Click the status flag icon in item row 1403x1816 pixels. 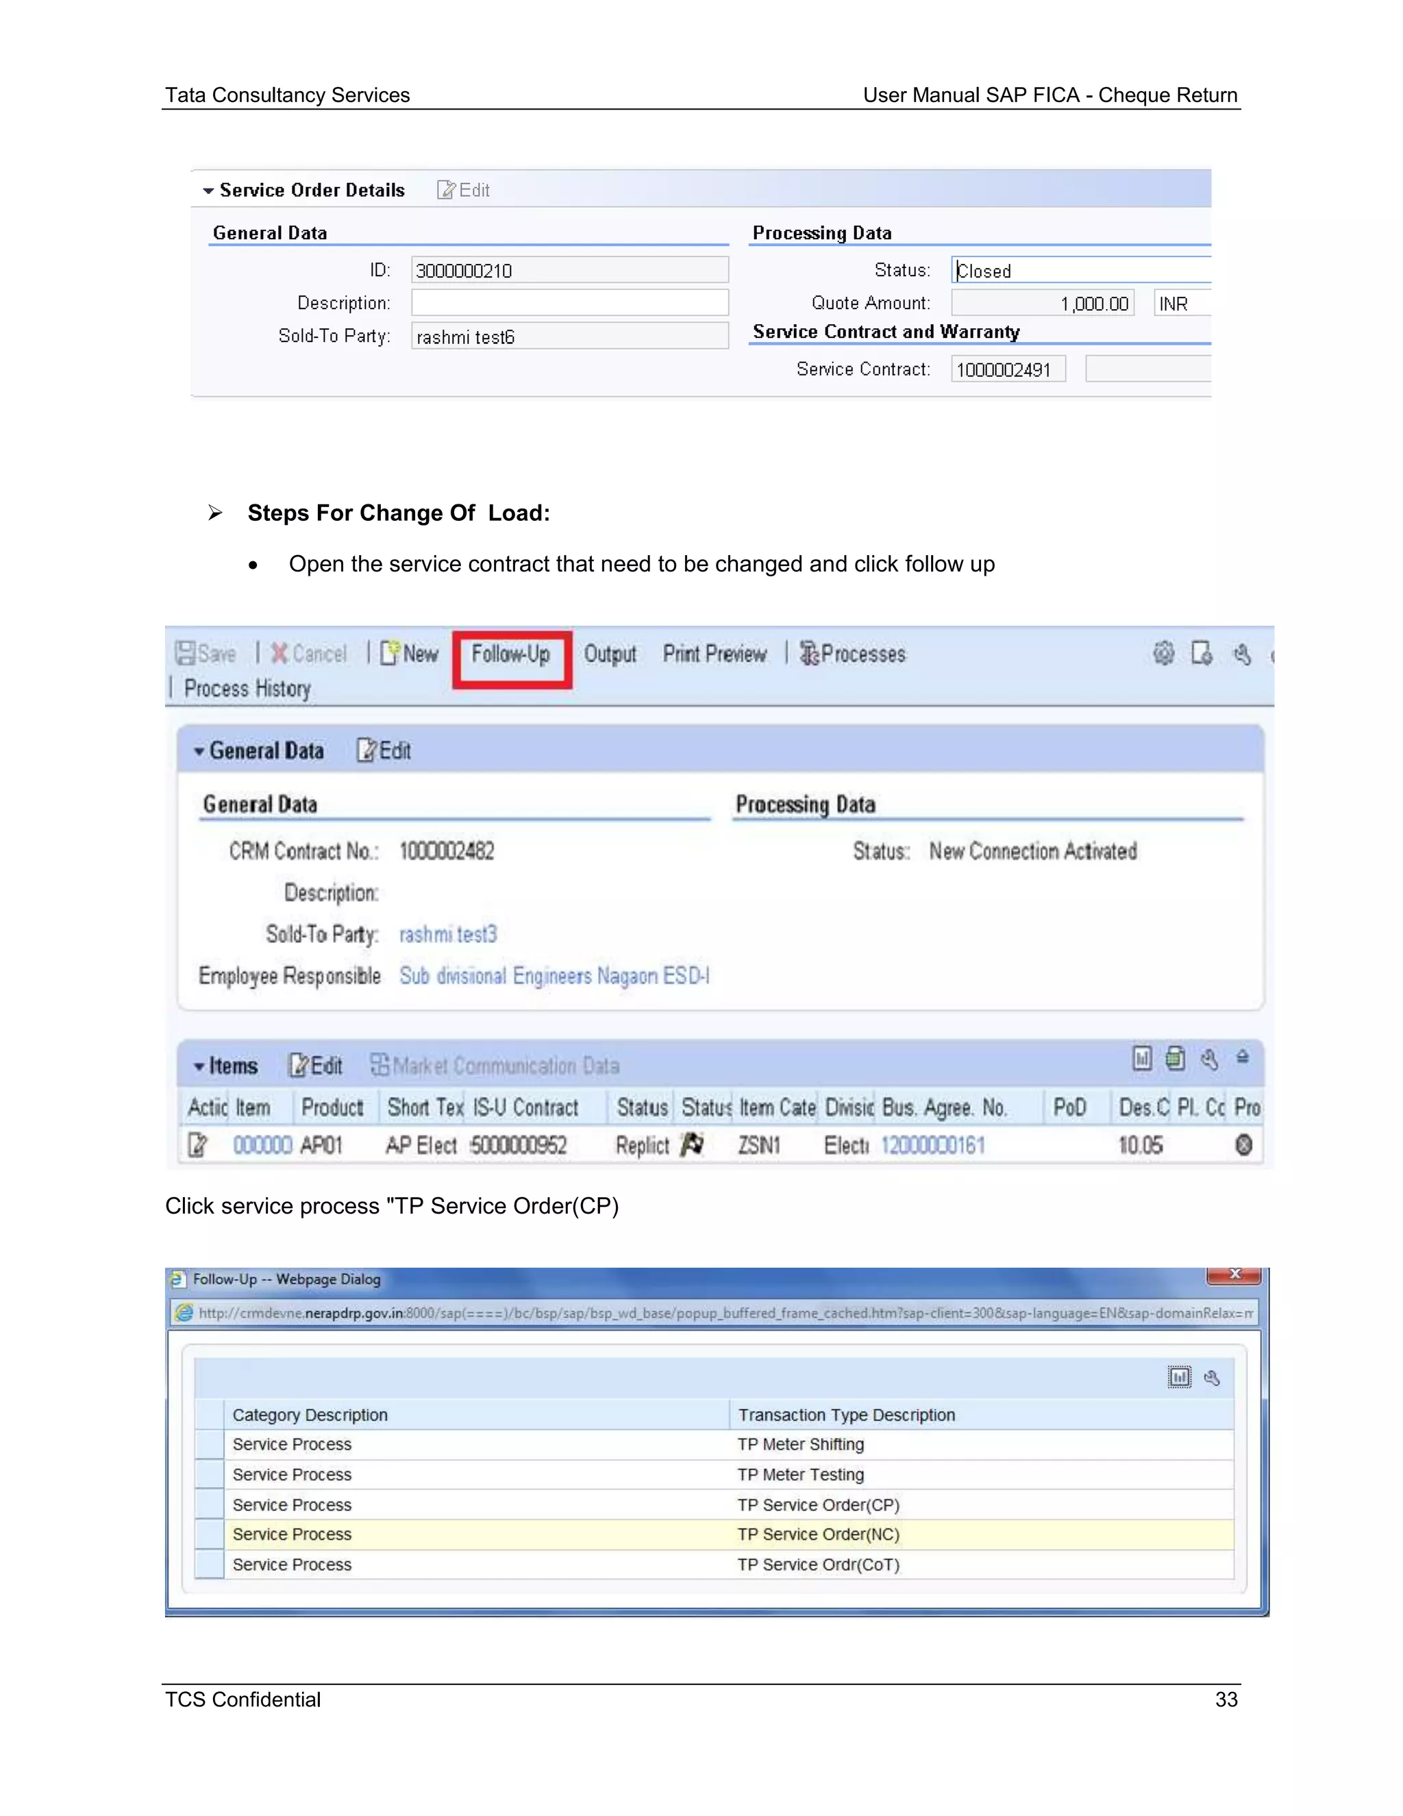[x=691, y=1145]
